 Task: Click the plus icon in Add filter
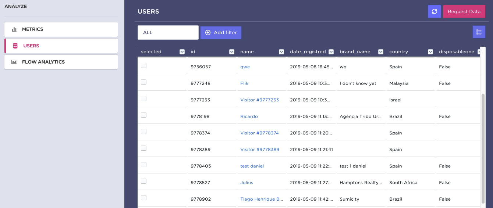pyautogui.click(x=208, y=32)
